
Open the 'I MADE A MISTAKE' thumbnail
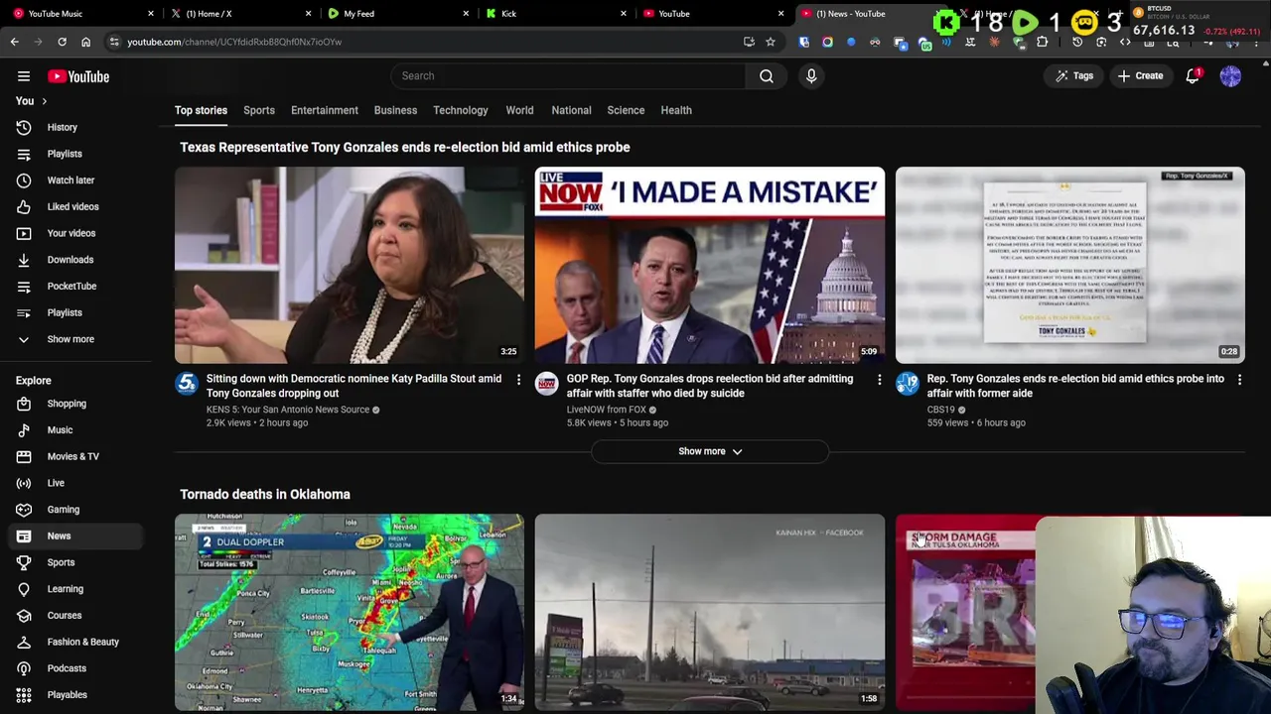point(710,265)
